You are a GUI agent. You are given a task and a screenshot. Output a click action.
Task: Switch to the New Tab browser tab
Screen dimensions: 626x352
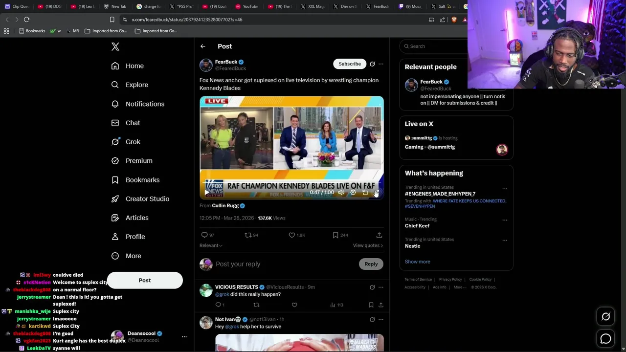coord(115,6)
